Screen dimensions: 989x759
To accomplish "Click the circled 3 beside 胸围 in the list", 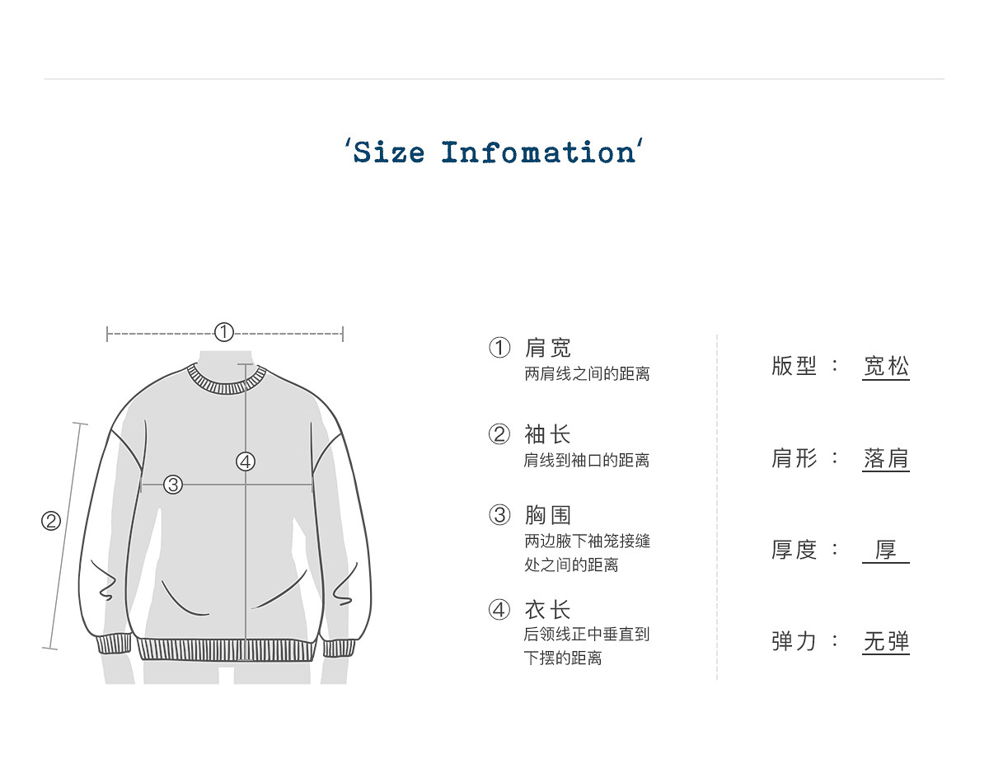I will click(499, 516).
